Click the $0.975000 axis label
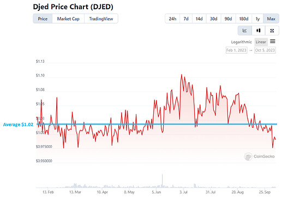Image resolution: width=282 pixels, height=197 pixels. point(44,147)
